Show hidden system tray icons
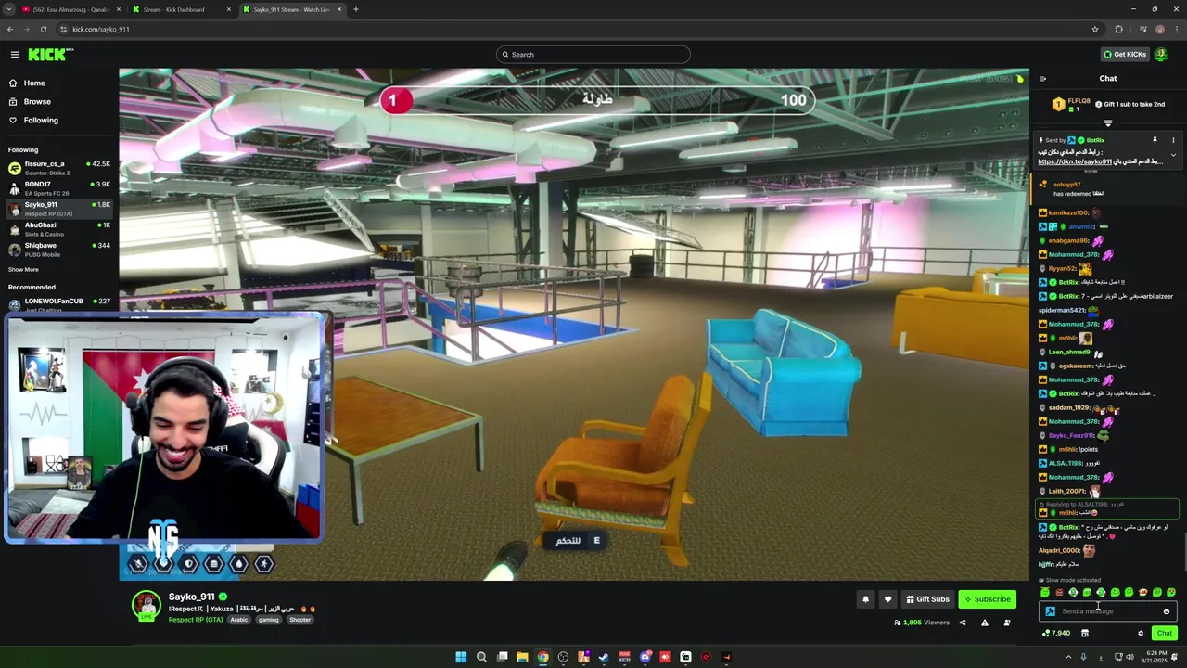Image resolution: width=1187 pixels, height=668 pixels. (1068, 657)
